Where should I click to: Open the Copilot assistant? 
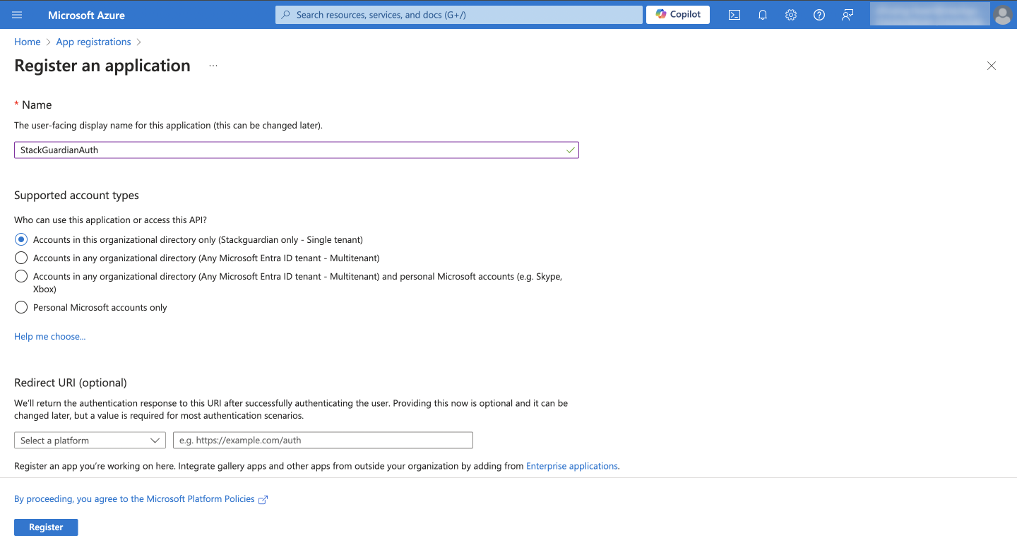678,15
